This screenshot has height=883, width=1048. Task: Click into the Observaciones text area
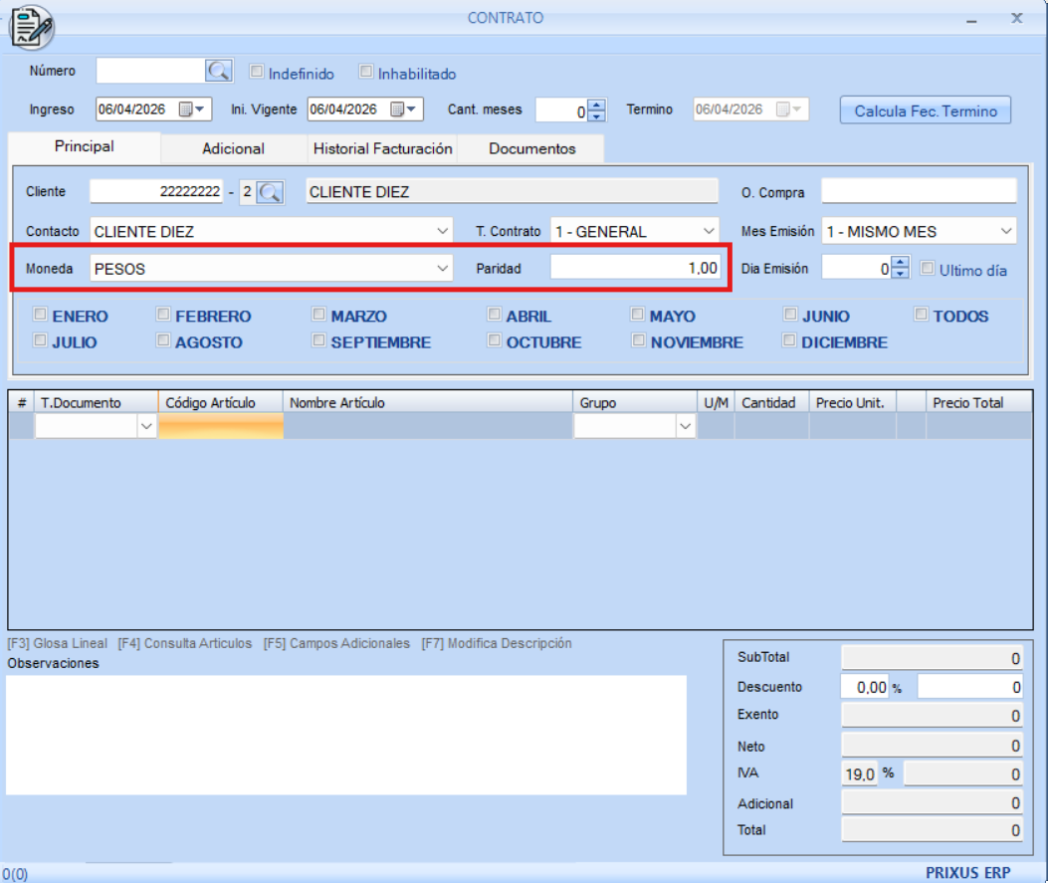pyautogui.click(x=345, y=735)
